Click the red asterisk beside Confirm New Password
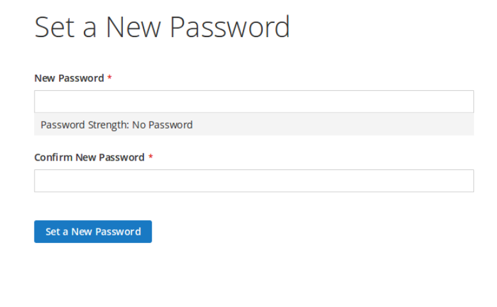Image resolution: width=497 pixels, height=307 pixels. 151,156
